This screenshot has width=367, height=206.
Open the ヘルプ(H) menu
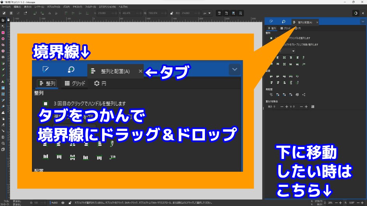coord(123,7)
